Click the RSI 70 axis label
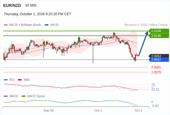This screenshot has width=170, height=115. point(153,85)
